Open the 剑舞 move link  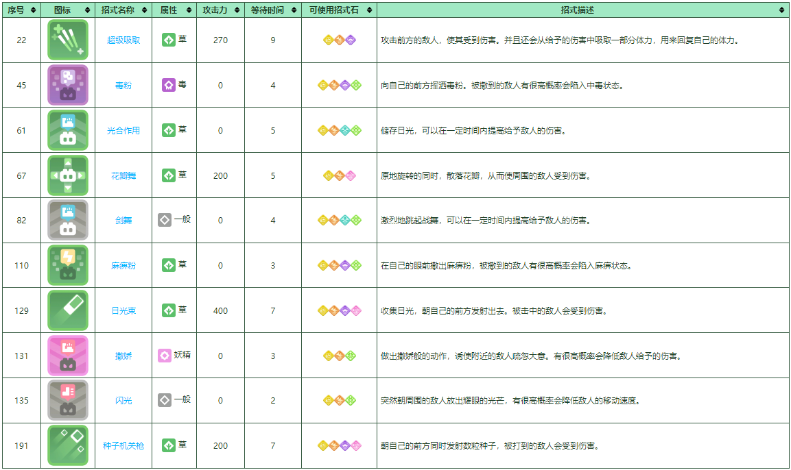point(123,221)
